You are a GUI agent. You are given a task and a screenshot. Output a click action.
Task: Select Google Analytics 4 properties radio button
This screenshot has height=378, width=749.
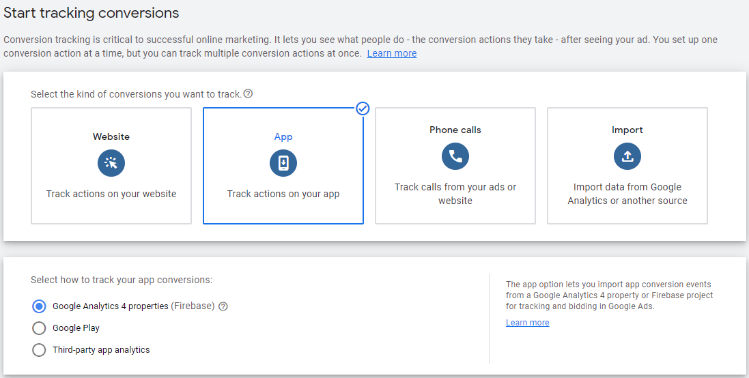(x=39, y=306)
